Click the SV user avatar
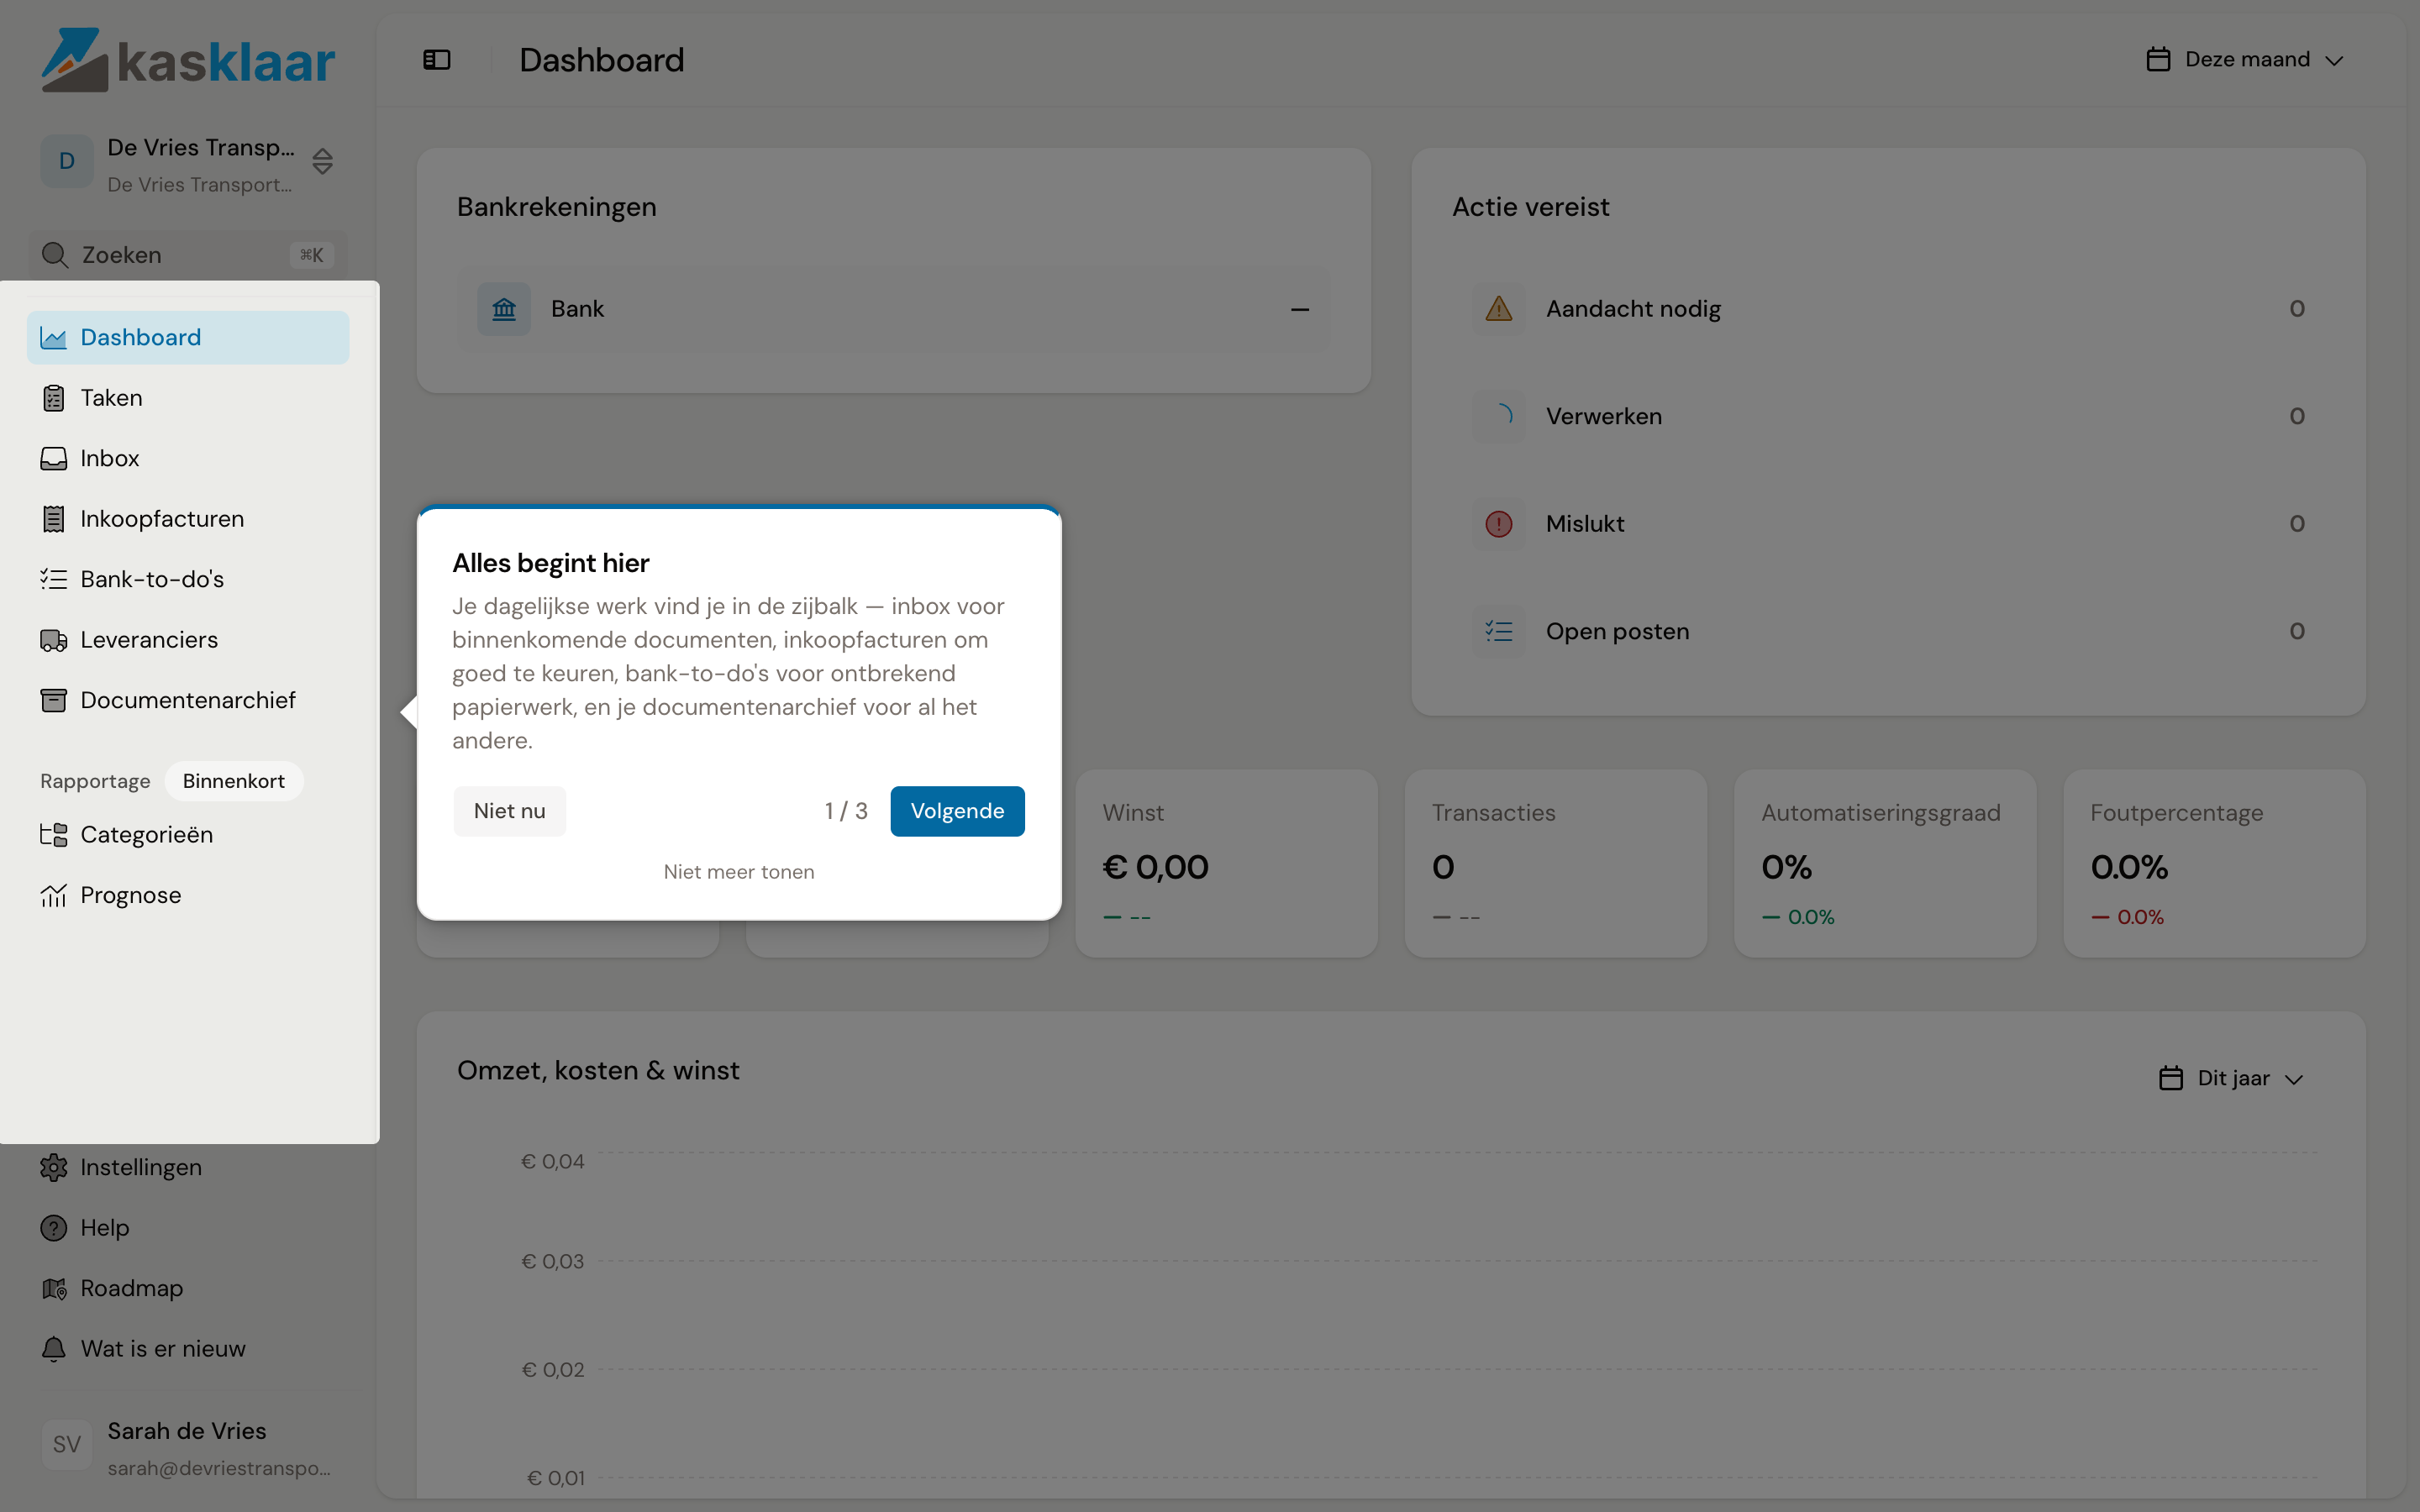Viewport: 2420px width, 1512px height. [x=67, y=1444]
